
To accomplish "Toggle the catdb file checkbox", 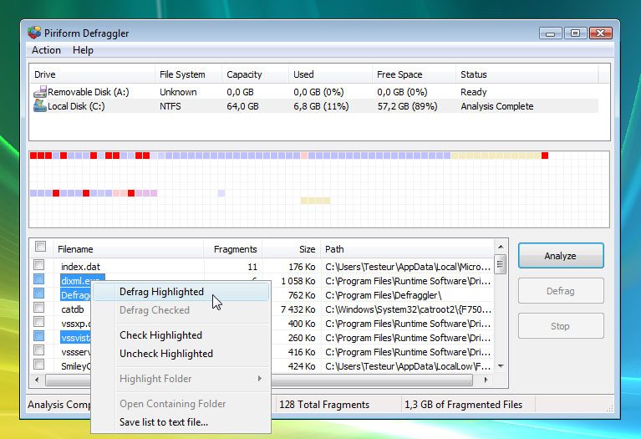I will point(39,309).
